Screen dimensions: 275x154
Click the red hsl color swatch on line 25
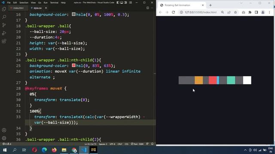(x=73, y=65)
